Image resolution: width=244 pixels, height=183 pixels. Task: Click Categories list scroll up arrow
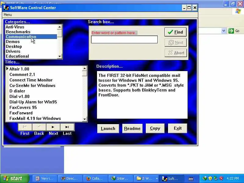pos(59,27)
